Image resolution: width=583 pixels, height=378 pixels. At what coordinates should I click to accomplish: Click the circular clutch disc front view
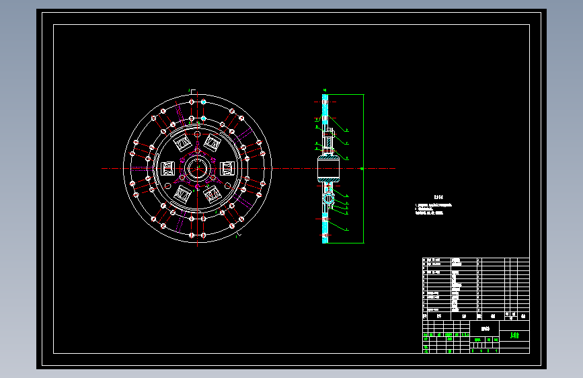pyautogui.click(x=198, y=169)
